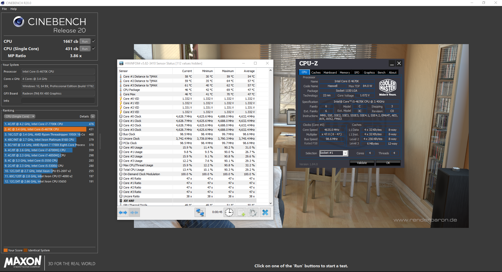Screen dimensions: 502x272
Task: Switch to CPU-Z Graphics tab
Action: (x=369, y=73)
